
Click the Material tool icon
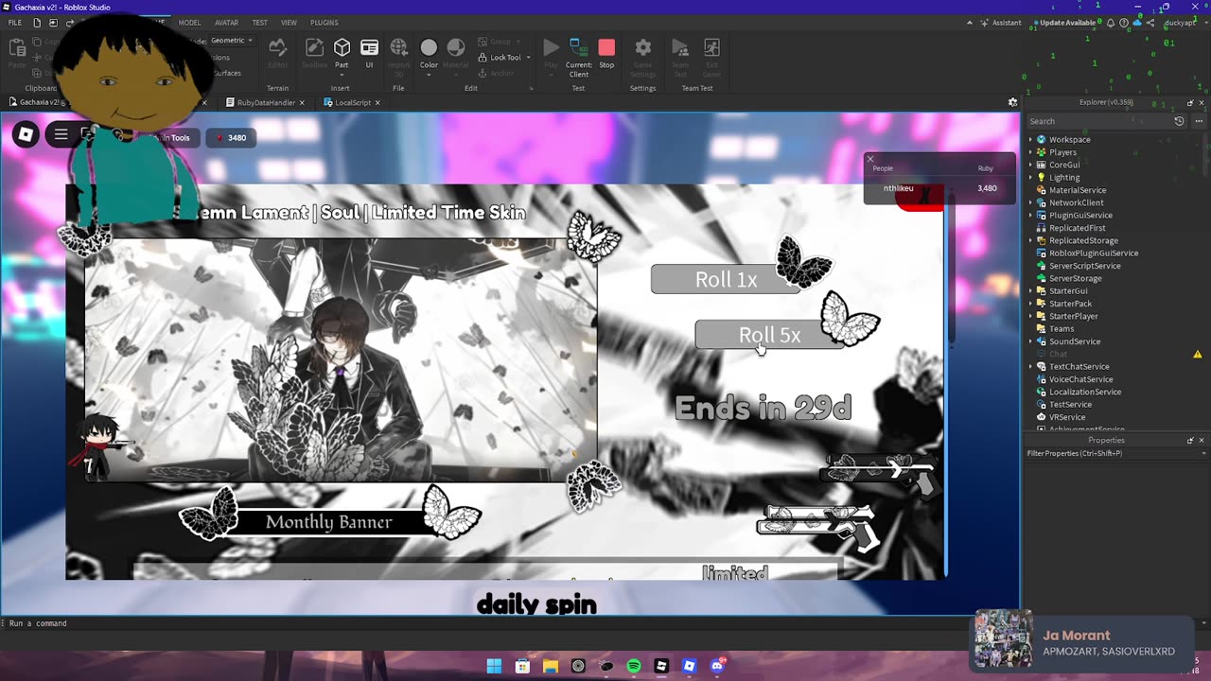tap(456, 53)
